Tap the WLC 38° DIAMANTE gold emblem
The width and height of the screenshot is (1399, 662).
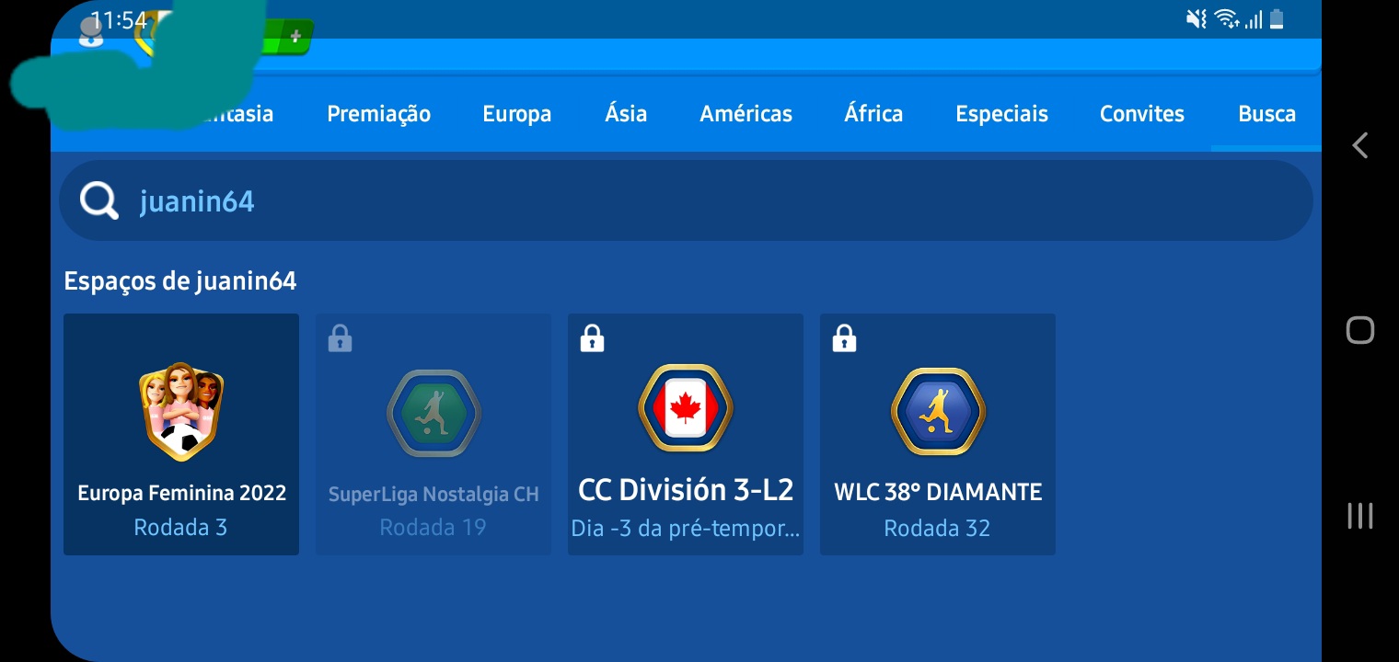(x=937, y=413)
